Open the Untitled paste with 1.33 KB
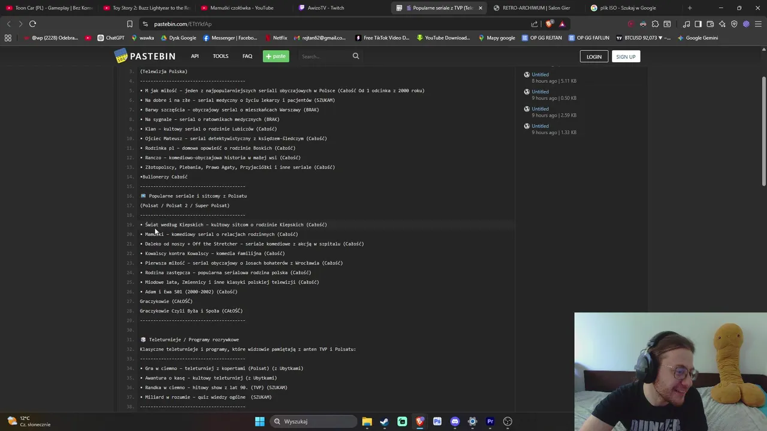This screenshot has height=431, width=767. [540, 126]
